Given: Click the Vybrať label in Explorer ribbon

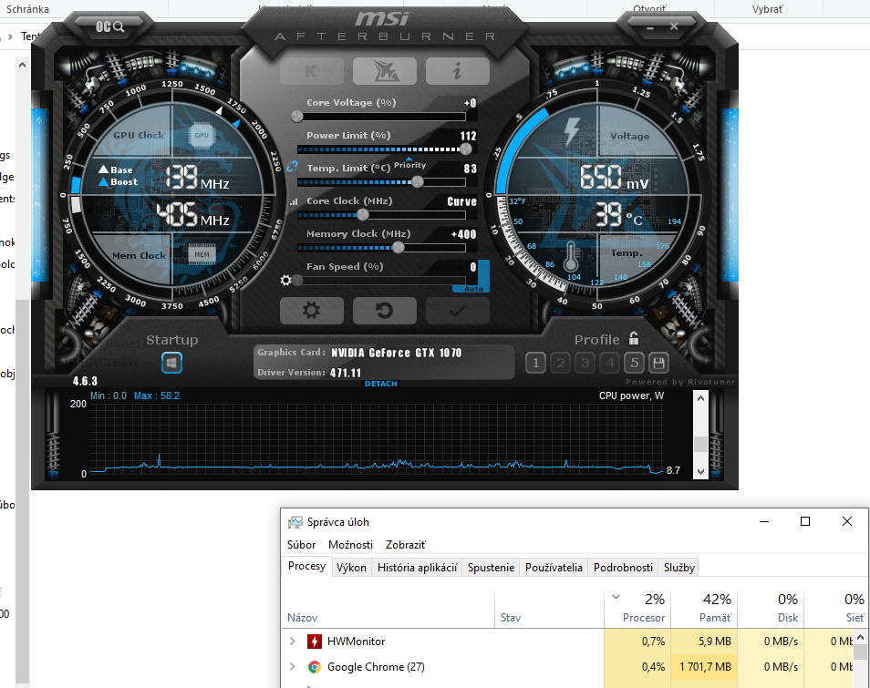Looking at the screenshot, I should point(768,9).
